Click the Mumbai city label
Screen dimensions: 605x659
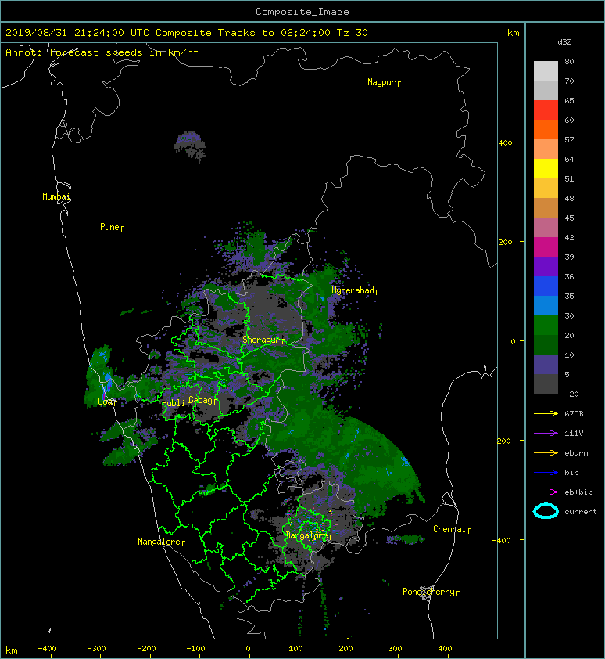59,196
